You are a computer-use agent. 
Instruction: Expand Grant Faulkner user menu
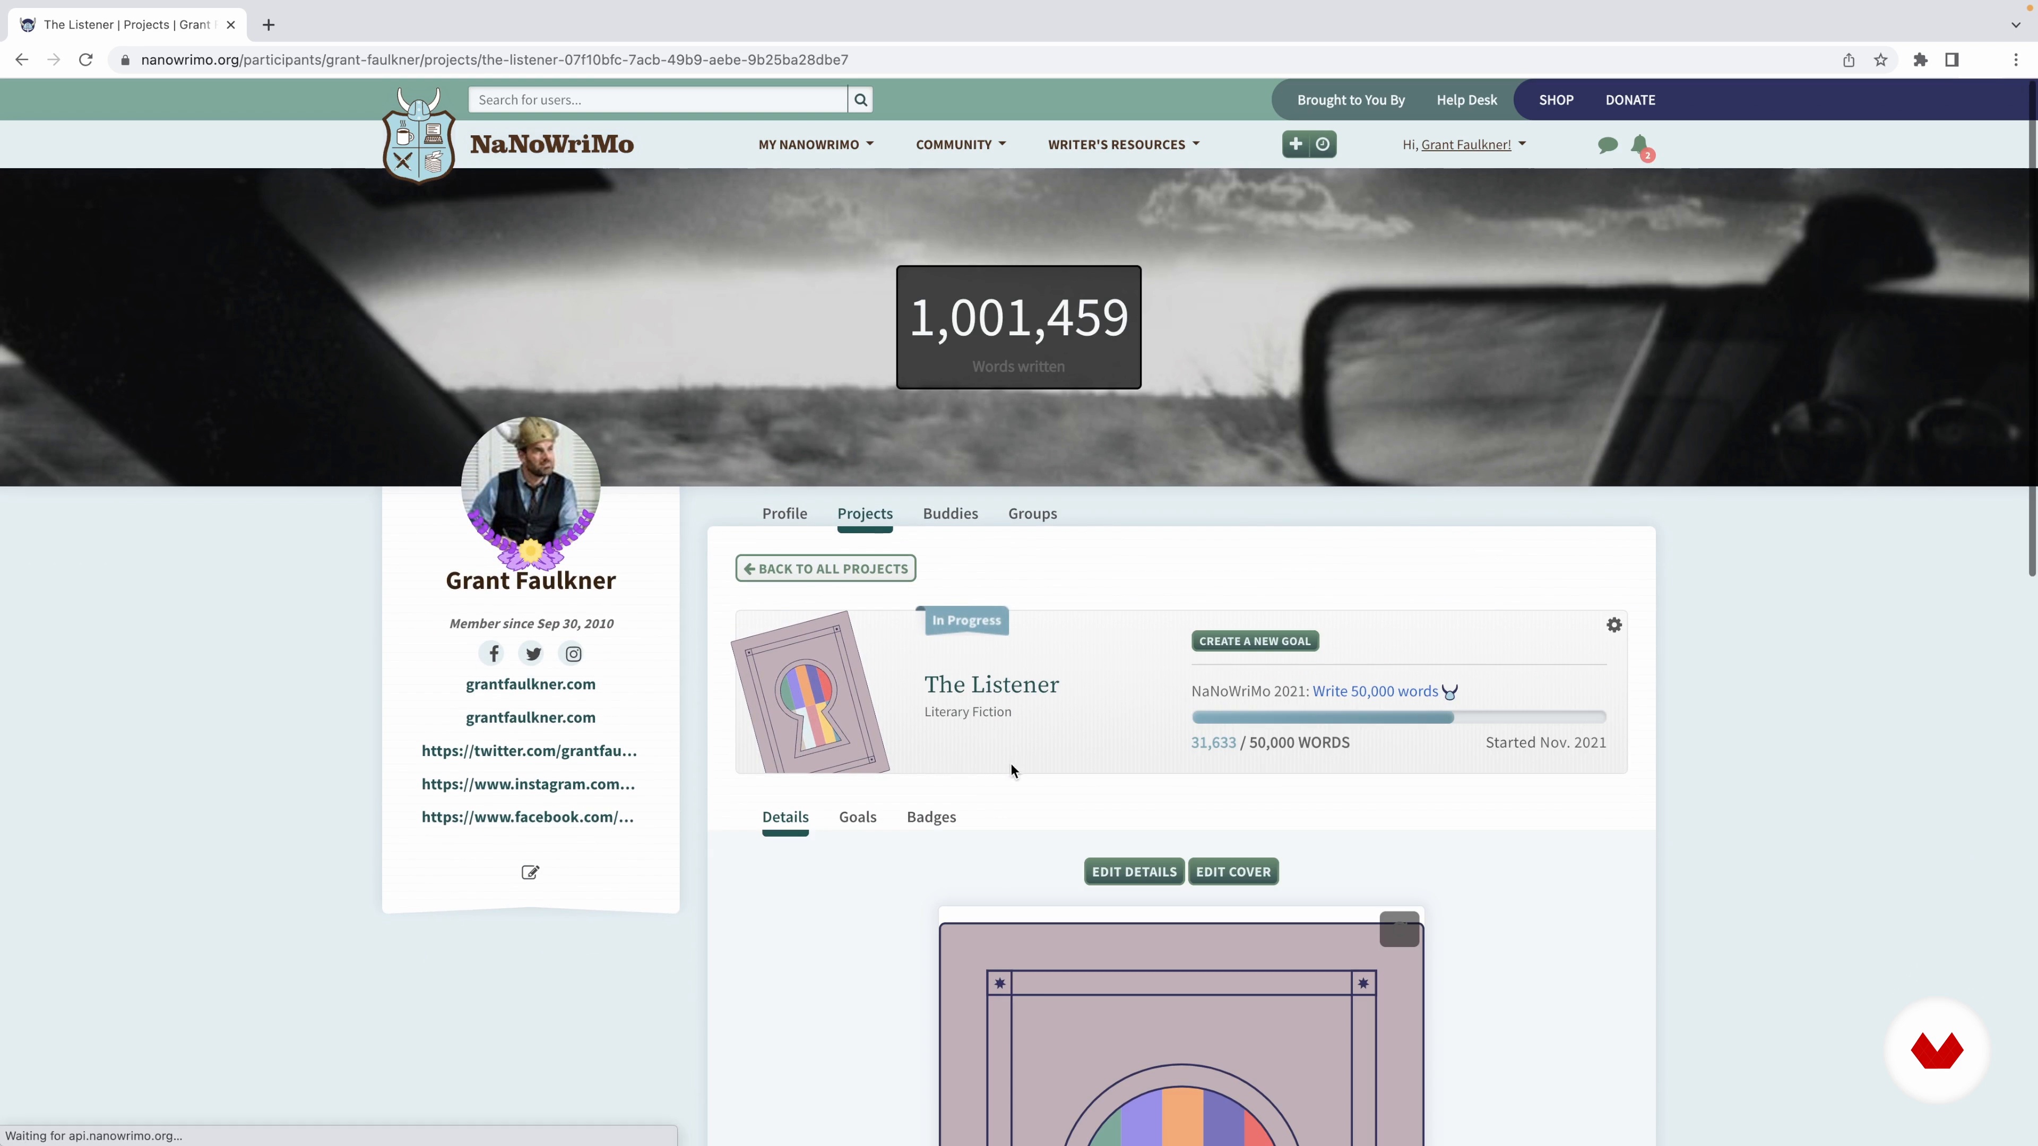pos(1464,145)
